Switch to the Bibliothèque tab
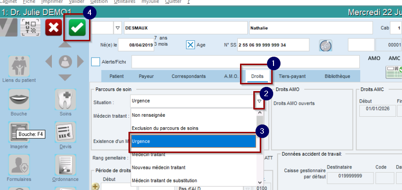Screen dimensions: 402x190 337,76
